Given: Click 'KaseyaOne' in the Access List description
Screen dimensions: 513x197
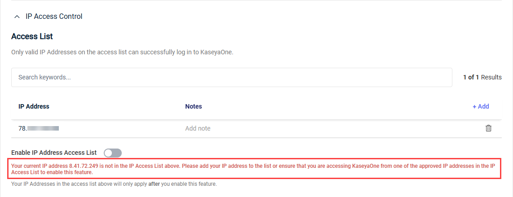Looking at the screenshot, I should [219, 52].
